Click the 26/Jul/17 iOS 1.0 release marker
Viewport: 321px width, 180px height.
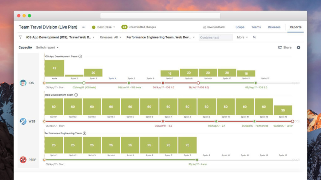[198, 83]
